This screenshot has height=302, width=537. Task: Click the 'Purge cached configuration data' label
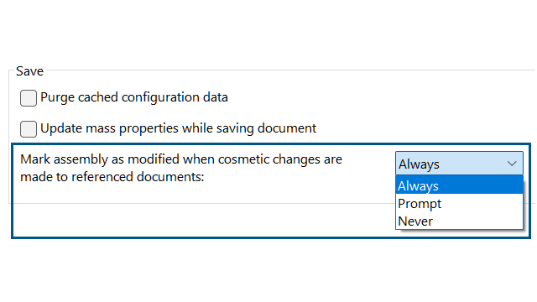coord(134,97)
